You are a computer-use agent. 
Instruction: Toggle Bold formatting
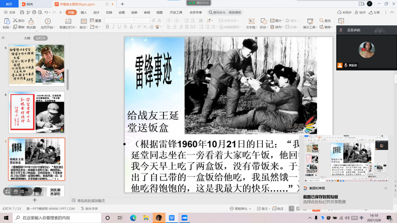click(107, 27)
